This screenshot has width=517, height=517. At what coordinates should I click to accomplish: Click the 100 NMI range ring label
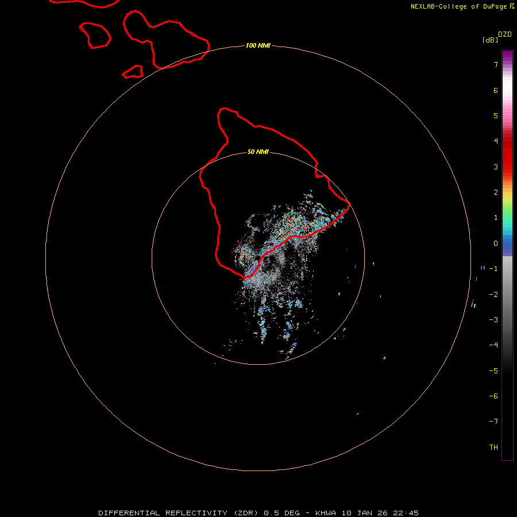258,45
